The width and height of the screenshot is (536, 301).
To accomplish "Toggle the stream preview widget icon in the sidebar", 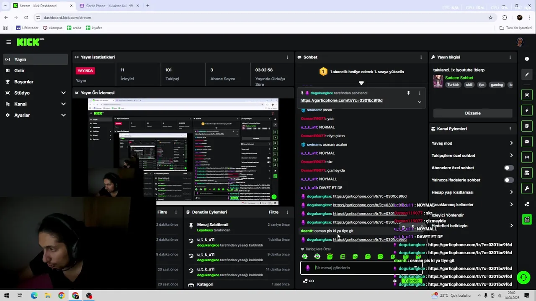I will [x=527, y=95].
